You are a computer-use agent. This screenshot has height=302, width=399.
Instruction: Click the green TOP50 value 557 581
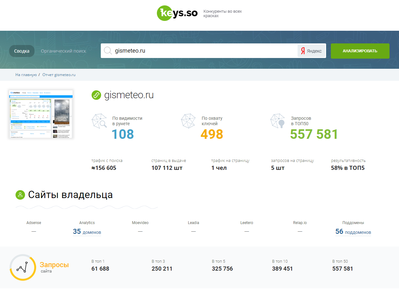314,134
